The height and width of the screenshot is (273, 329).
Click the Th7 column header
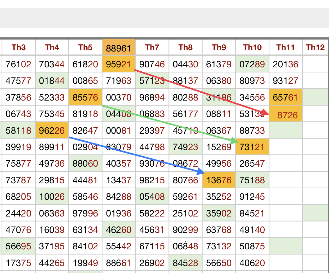(152, 47)
